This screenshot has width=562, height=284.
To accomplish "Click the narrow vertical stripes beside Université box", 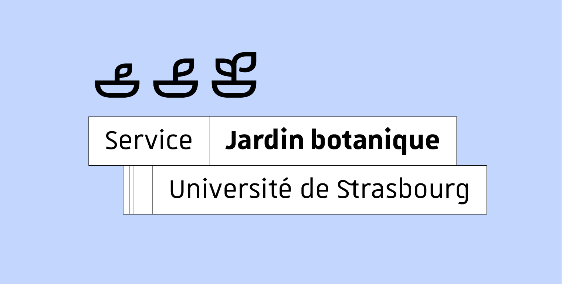I will (x=128, y=190).
